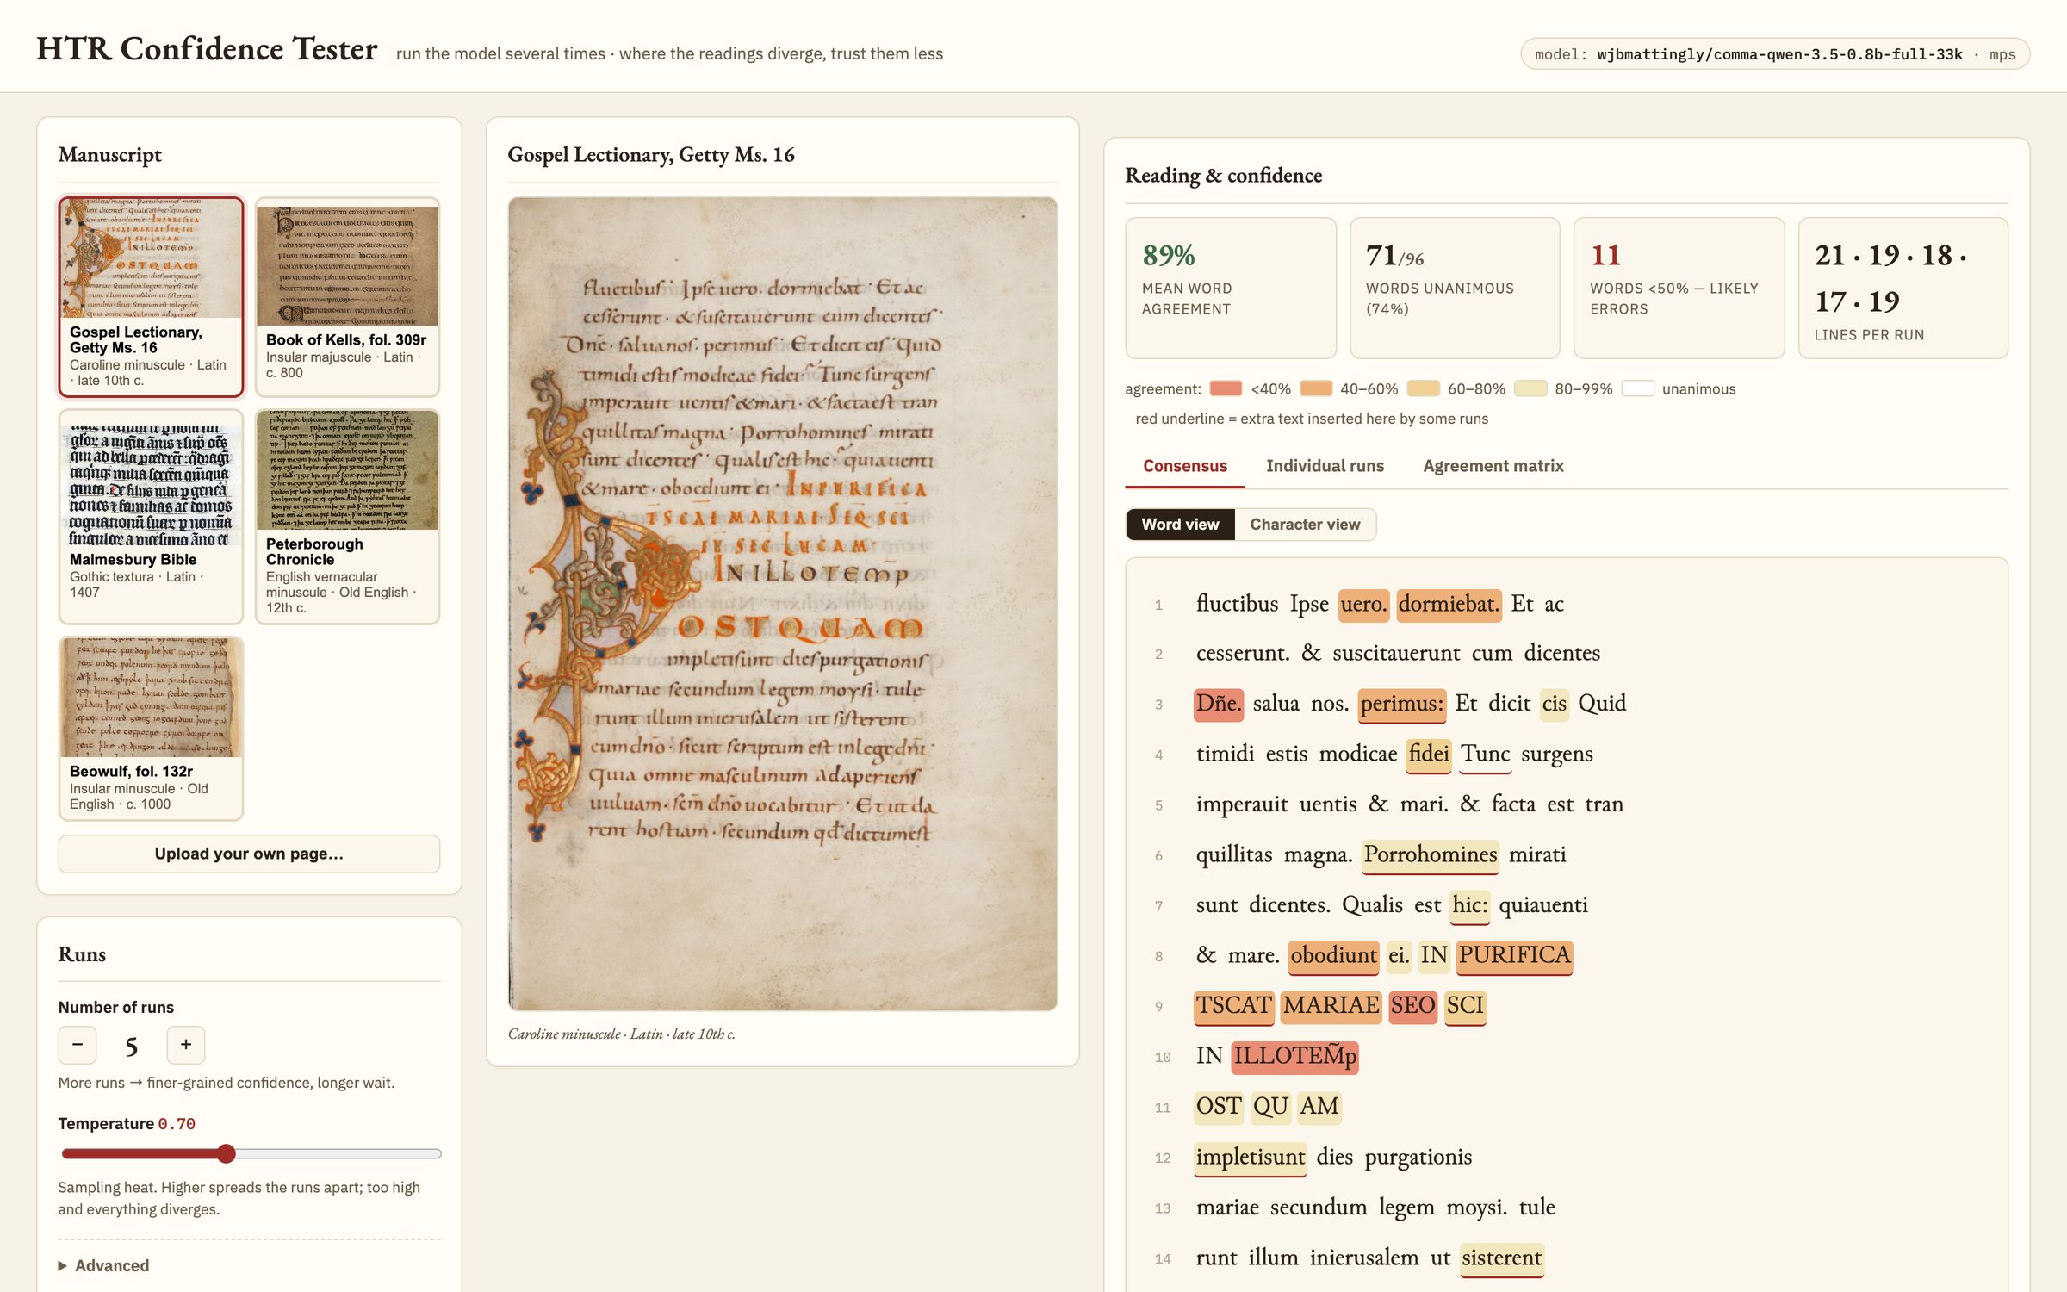The image size is (2067, 1292).
Task: Click the lines per run card
Action: pos(1903,288)
